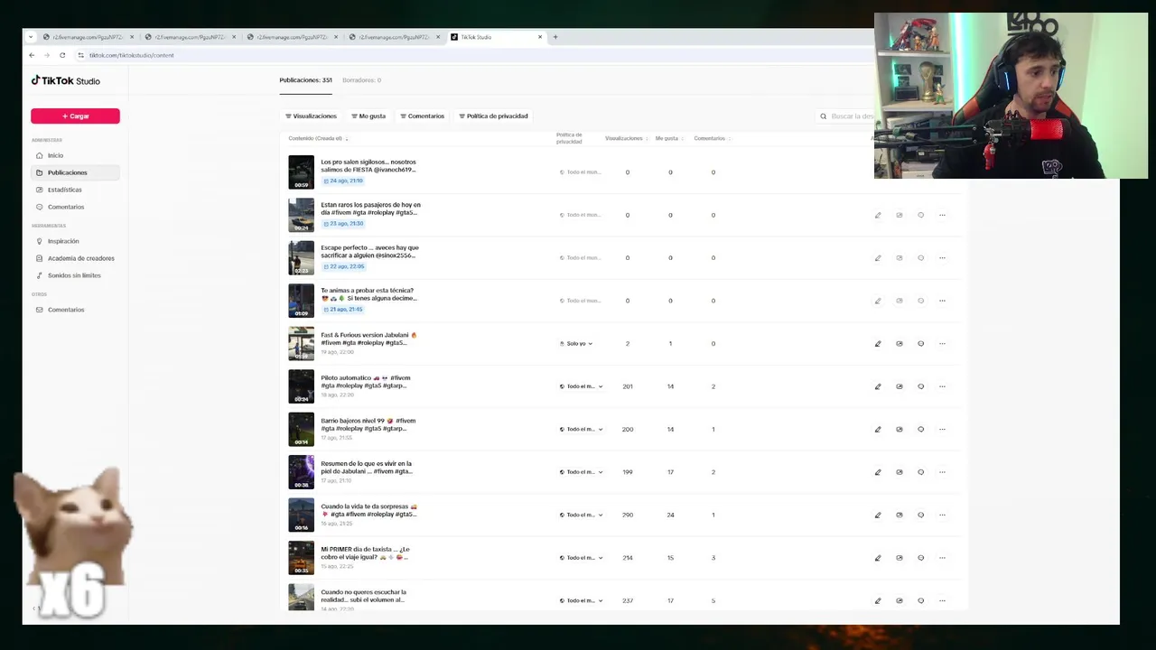Open 'Barrio bajeros nivel 99' post title
The image size is (1156, 650).
coord(368,424)
